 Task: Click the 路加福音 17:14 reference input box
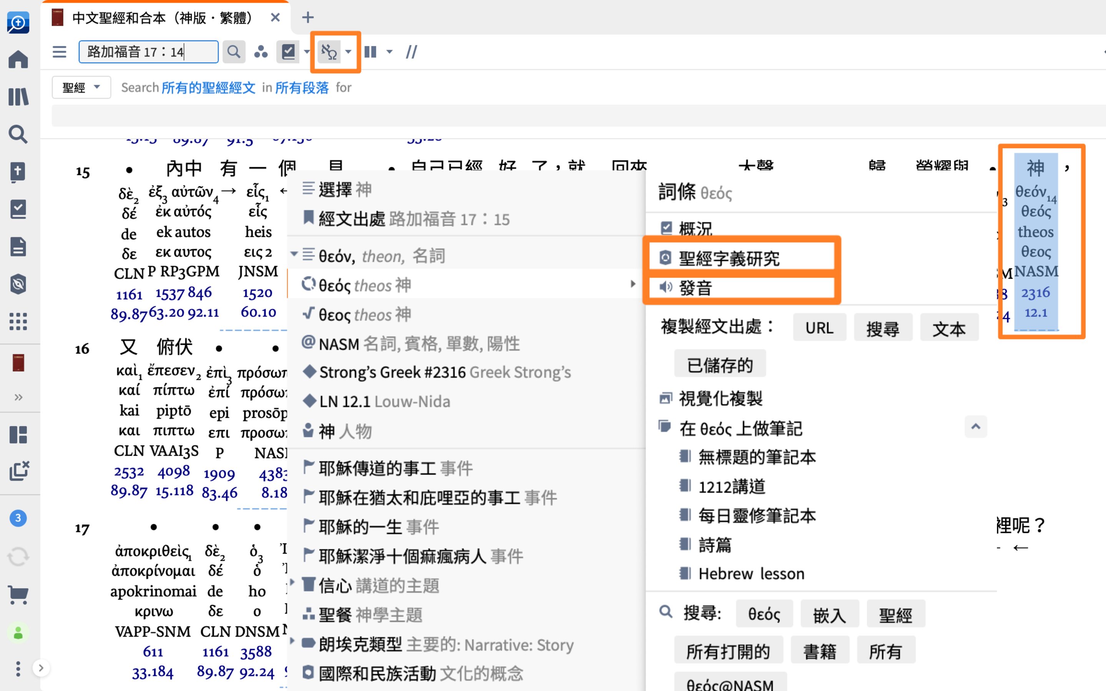tap(148, 52)
